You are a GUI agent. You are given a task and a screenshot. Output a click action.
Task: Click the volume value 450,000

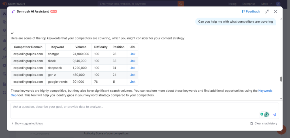[x=79, y=75]
